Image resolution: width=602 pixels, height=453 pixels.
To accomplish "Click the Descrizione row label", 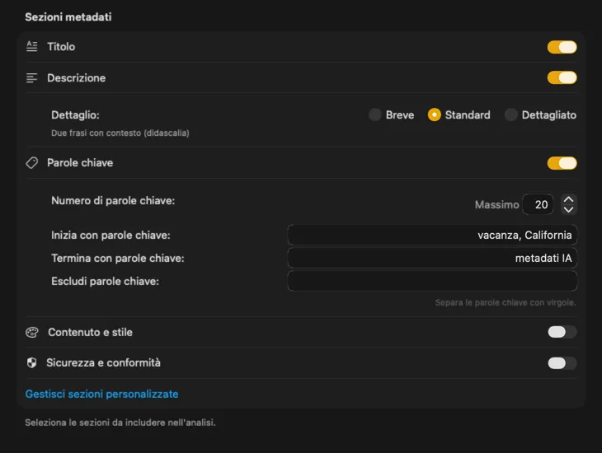I will (77, 78).
